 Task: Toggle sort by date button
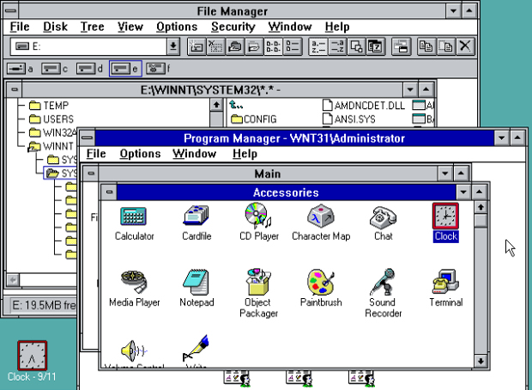click(x=375, y=46)
